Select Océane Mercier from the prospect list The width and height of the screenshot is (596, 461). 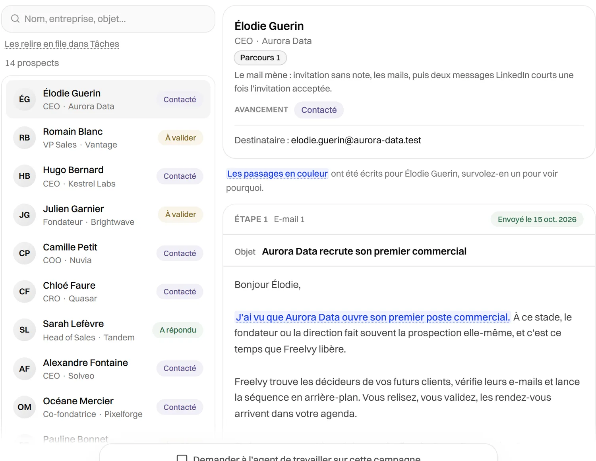[x=108, y=407]
